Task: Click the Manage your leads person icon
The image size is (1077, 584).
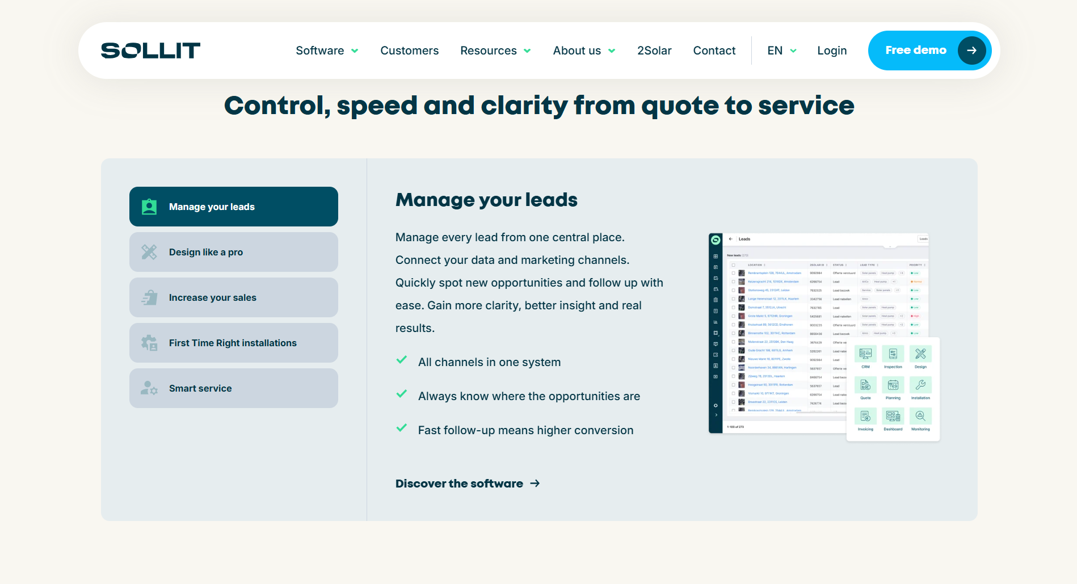Action: (x=149, y=207)
